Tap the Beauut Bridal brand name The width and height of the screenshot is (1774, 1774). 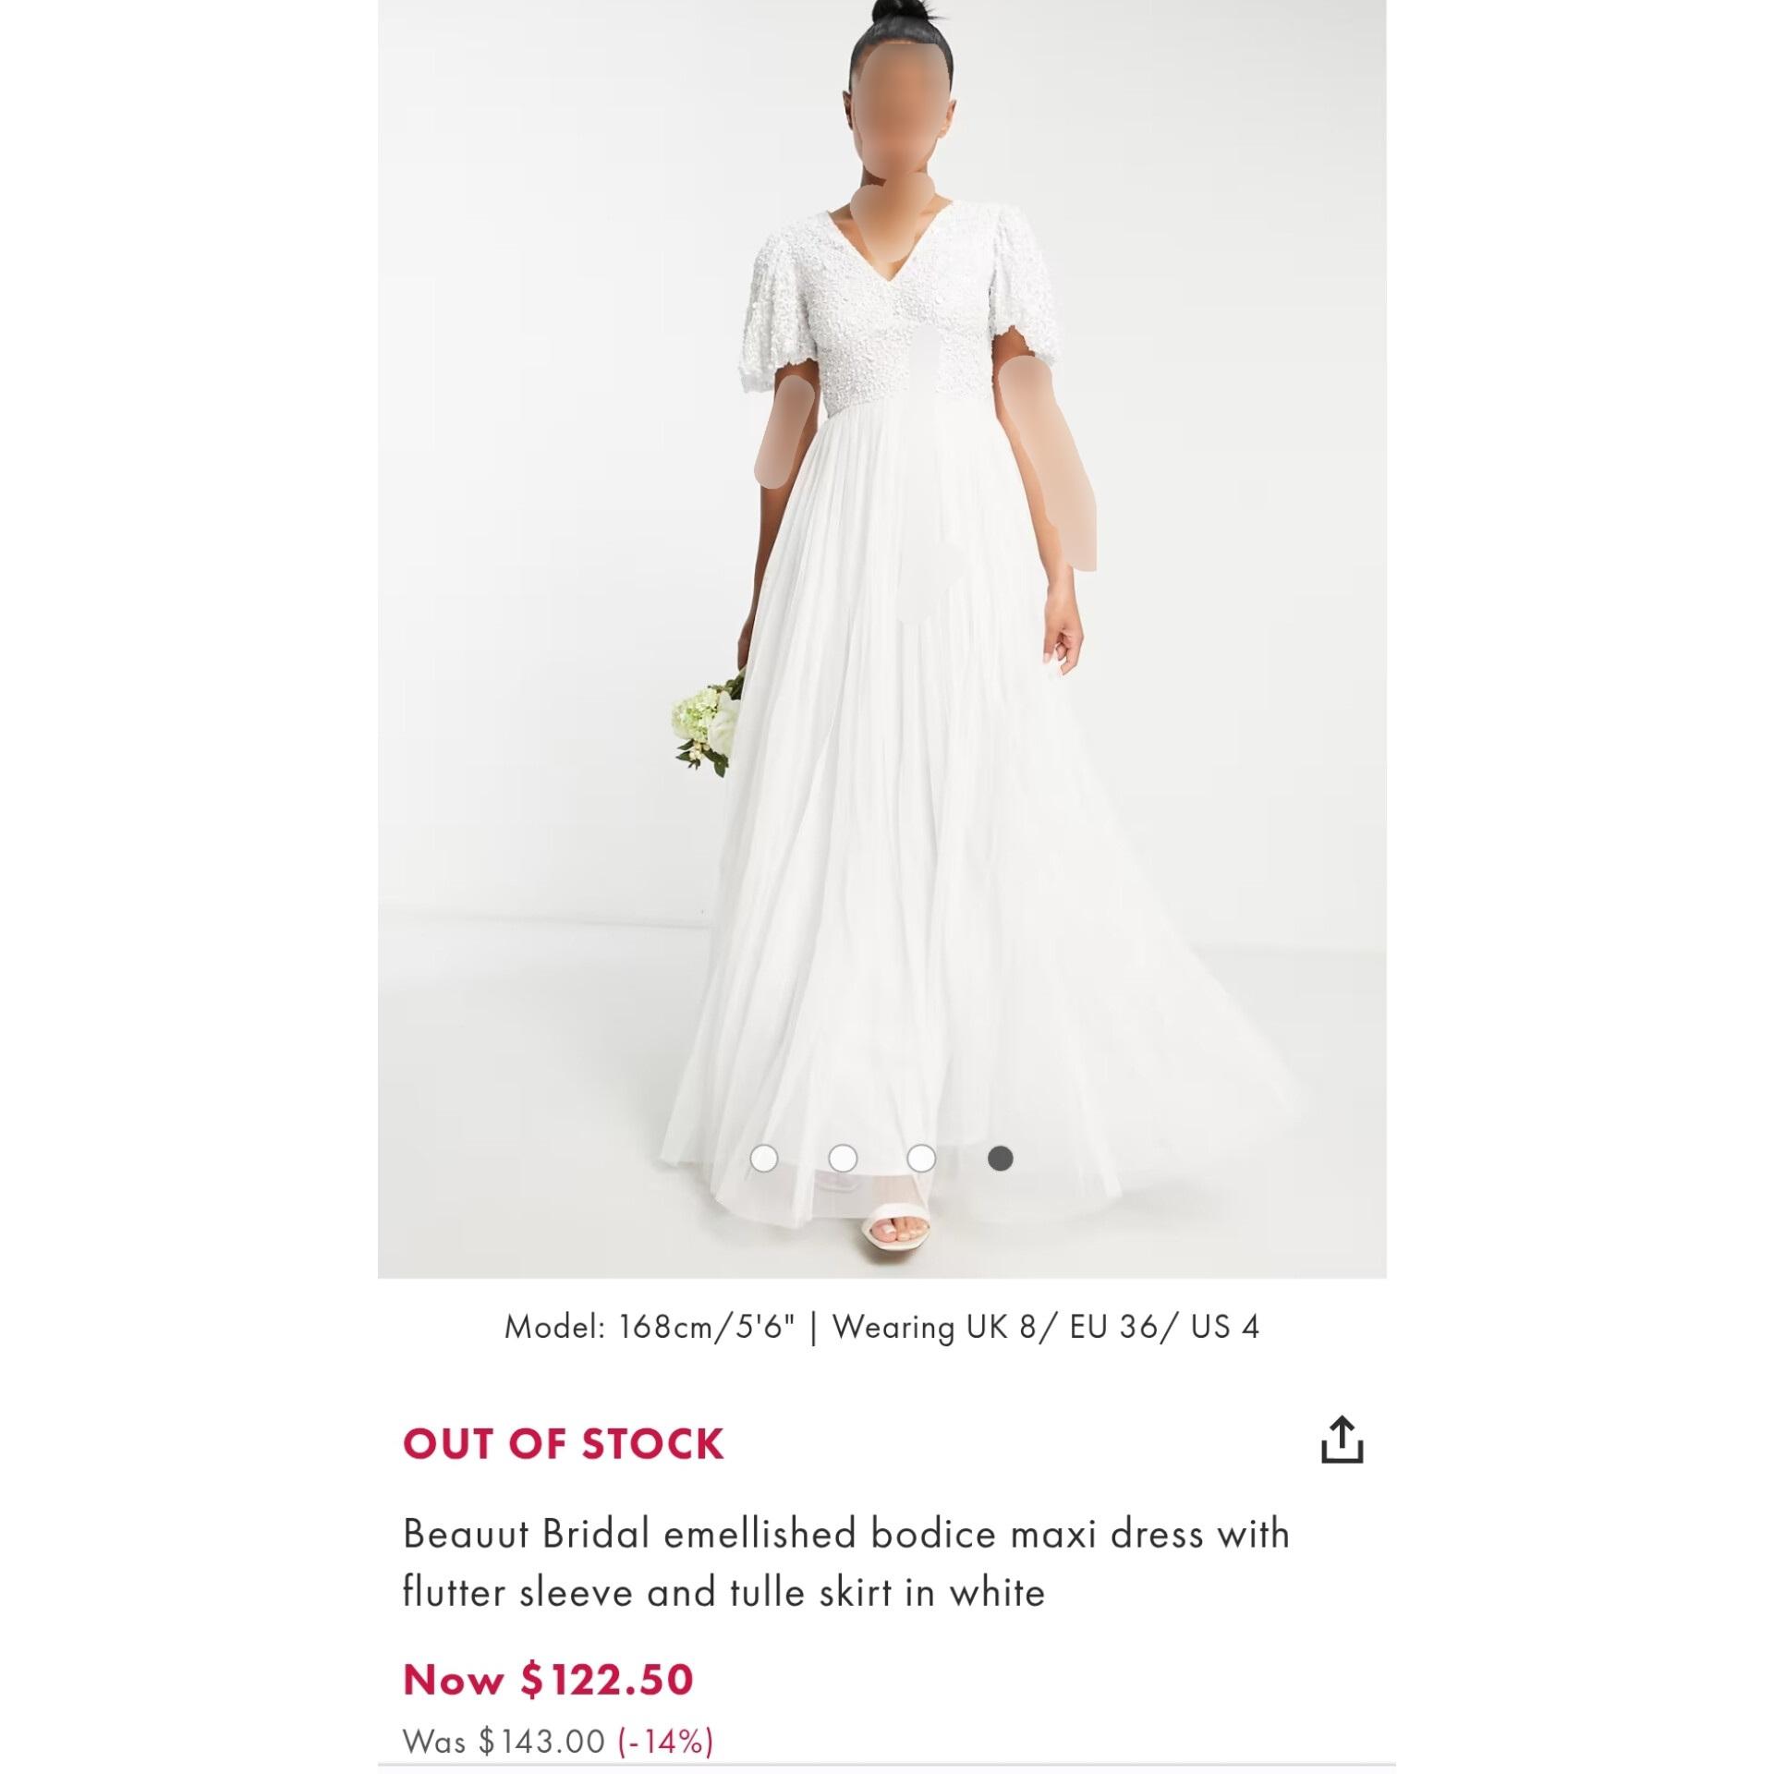[526, 1535]
